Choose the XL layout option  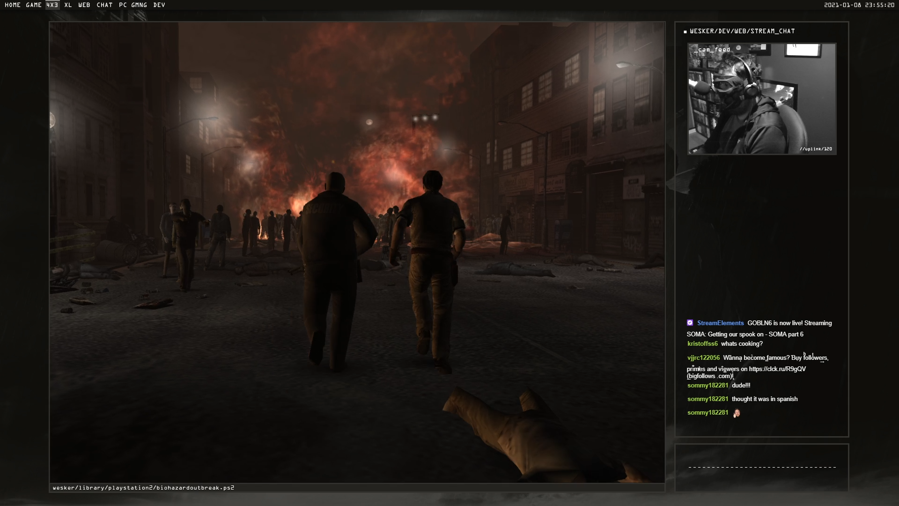68,5
